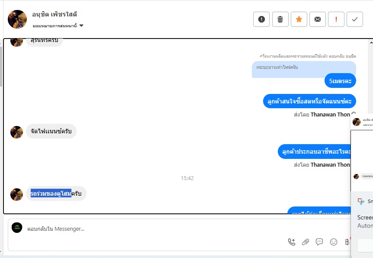Open the contact's profile picture in the header
The image size is (373, 258).
tap(17, 19)
